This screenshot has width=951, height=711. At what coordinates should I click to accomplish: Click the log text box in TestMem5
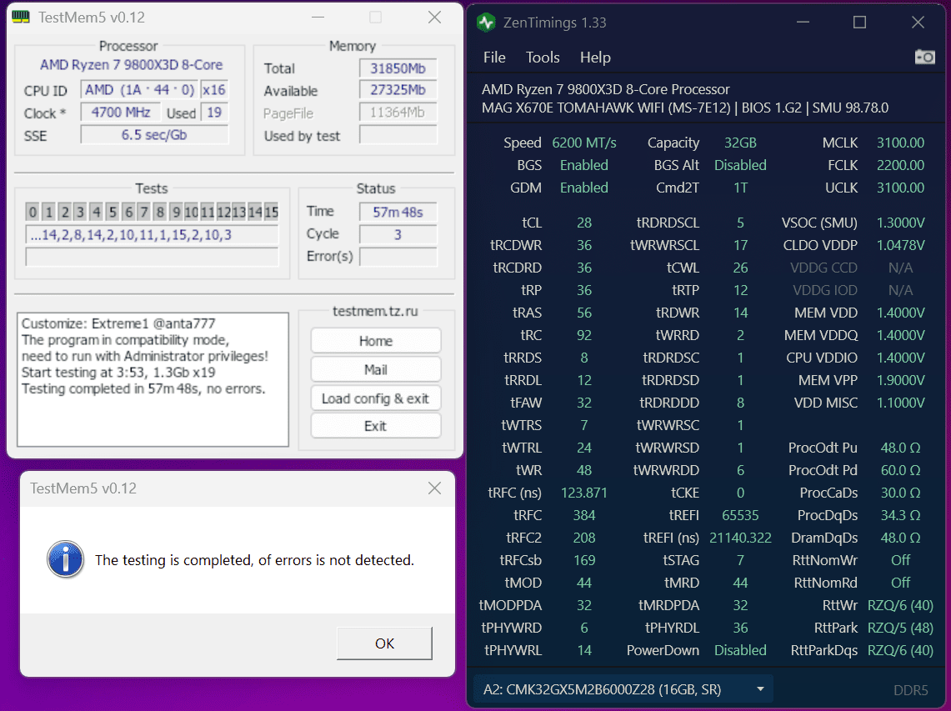(153, 380)
